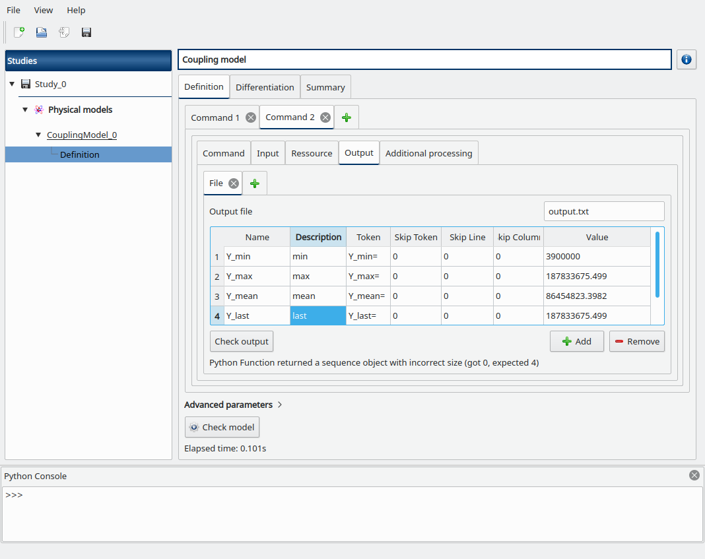
Task: Switch to the Differentiation tab
Action: (x=265, y=87)
